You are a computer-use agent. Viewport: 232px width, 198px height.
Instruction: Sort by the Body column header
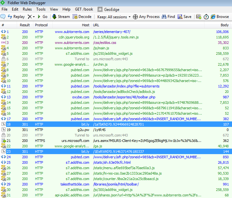click(218, 25)
